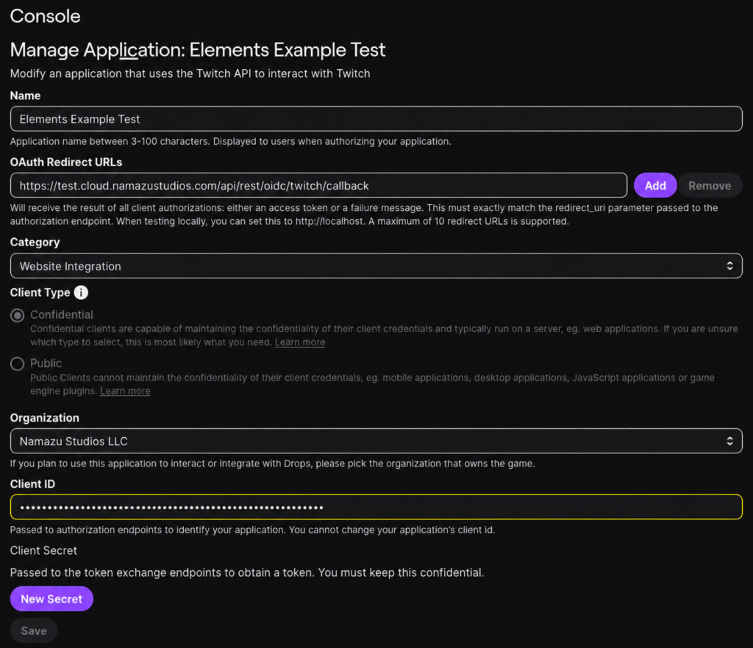Select the Public client type
This screenshot has height=648, width=753.
tap(18, 364)
